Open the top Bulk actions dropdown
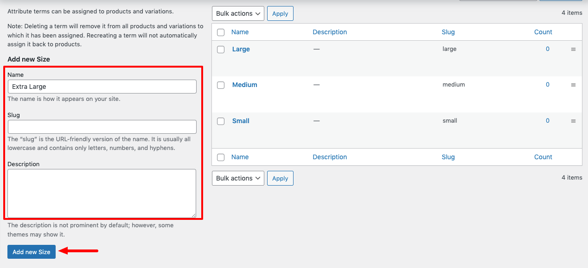 tap(237, 13)
